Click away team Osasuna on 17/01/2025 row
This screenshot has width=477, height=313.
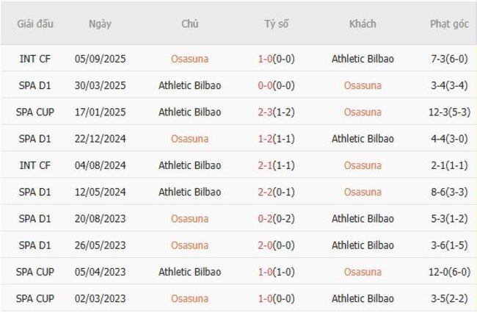point(363,112)
